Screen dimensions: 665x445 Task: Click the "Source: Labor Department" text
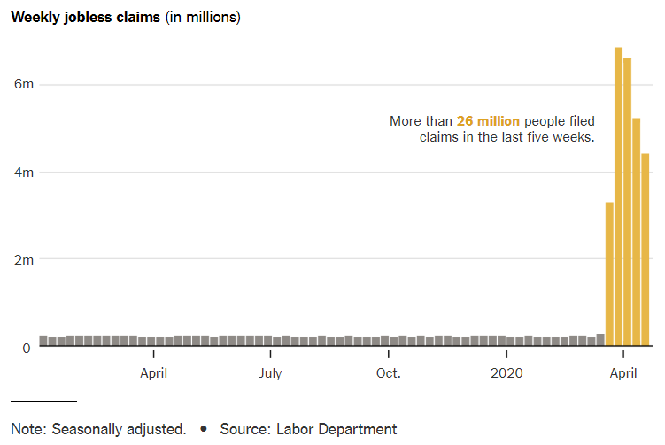(x=308, y=429)
